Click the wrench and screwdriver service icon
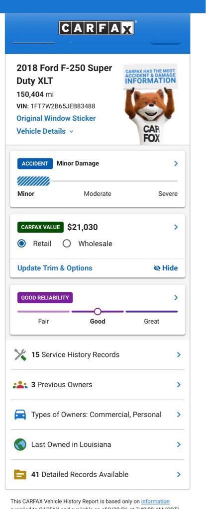 click(20, 354)
